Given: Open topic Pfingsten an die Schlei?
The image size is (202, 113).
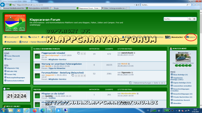Looking at the screenshot, I should 53,94.
